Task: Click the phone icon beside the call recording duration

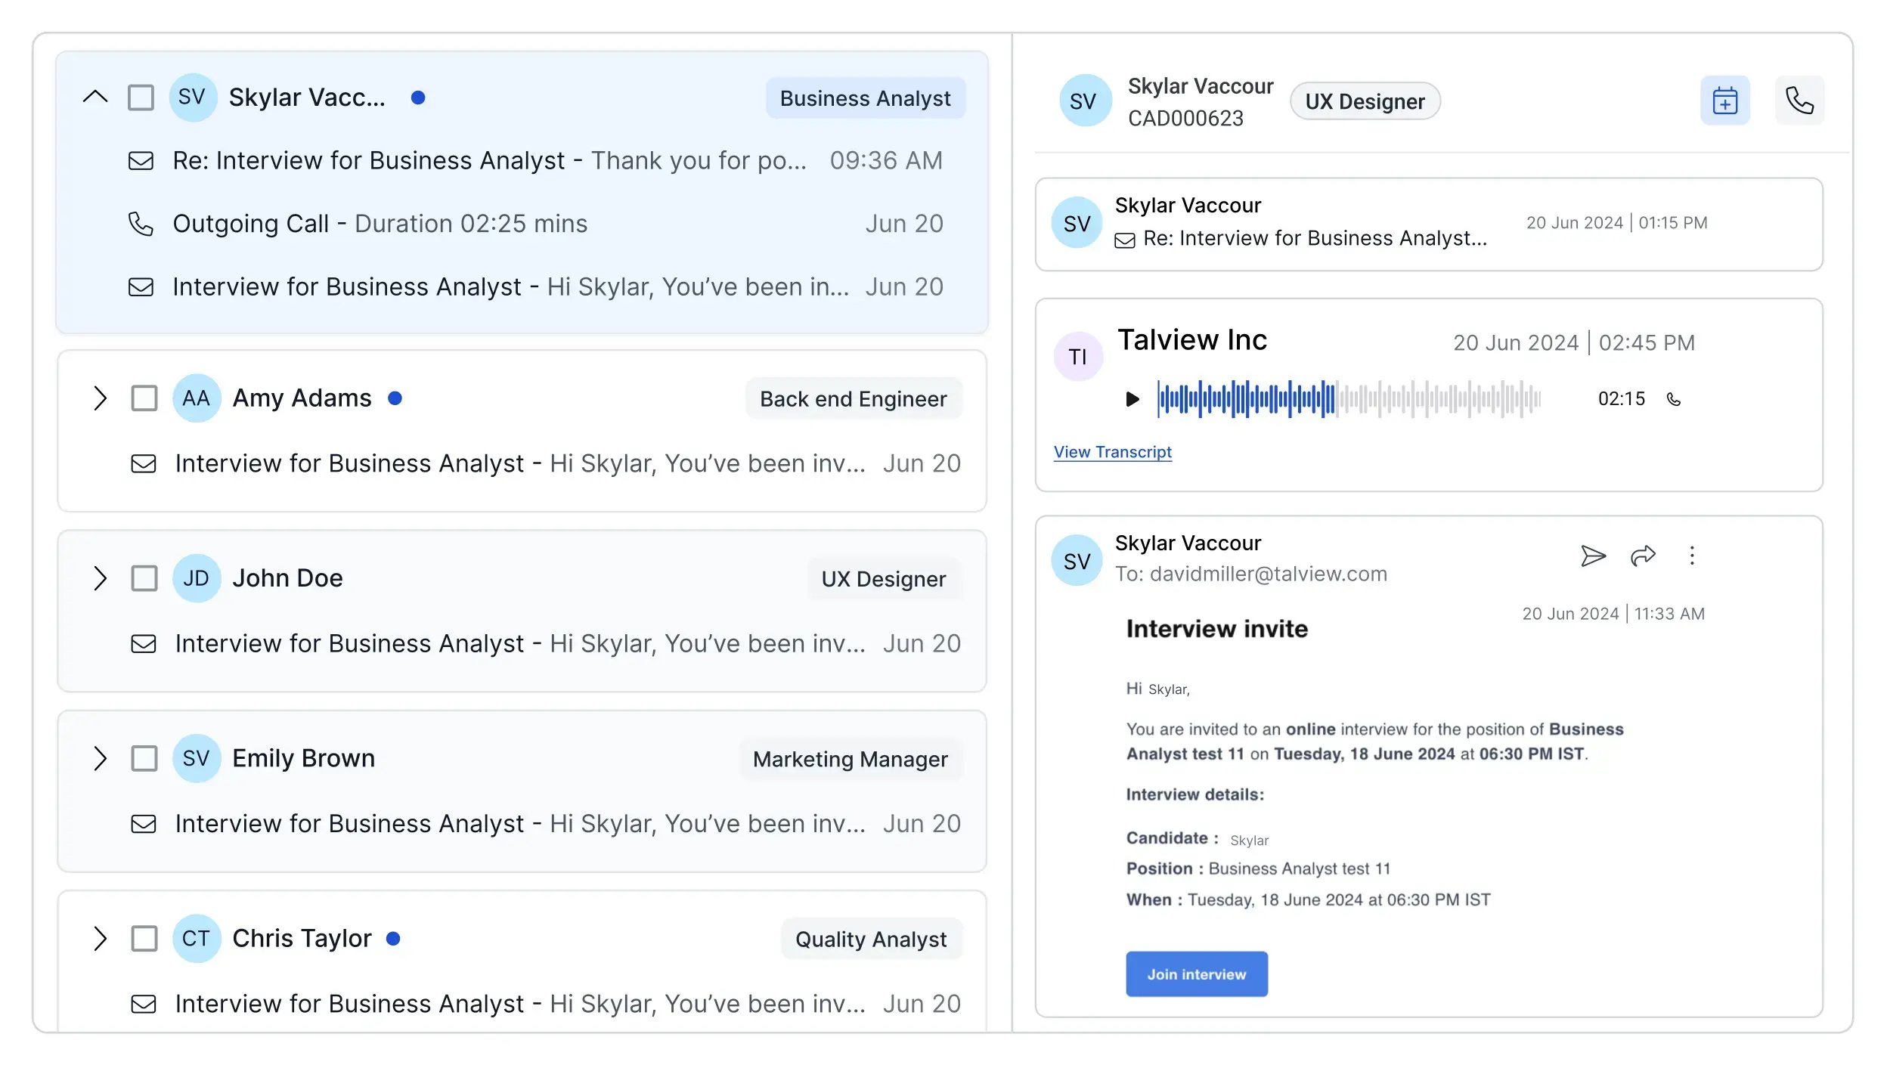Action: click(1672, 398)
